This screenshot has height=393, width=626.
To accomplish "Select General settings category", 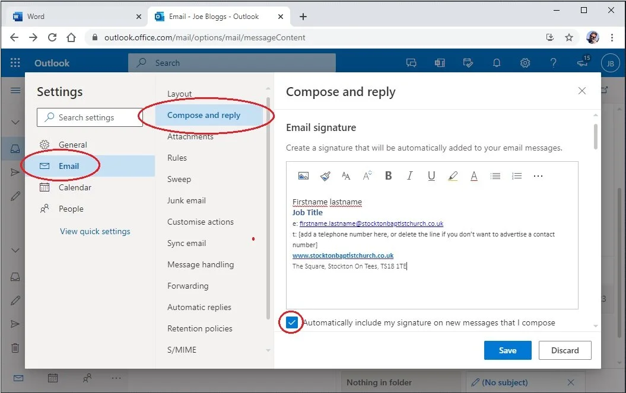I will (x=90, y=145).
